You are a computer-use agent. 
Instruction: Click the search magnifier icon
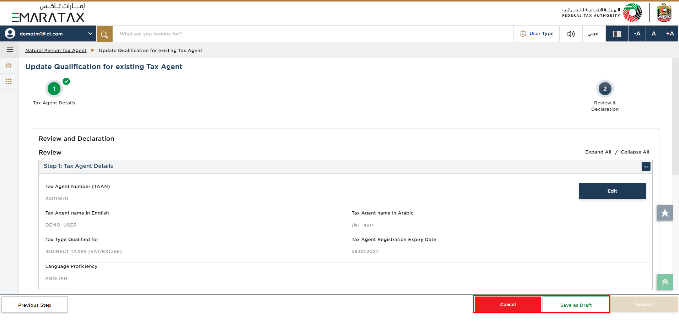(104, 34)
